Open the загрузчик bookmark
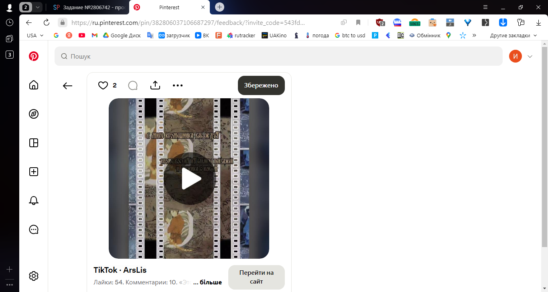548x292 pixels. 174,35
